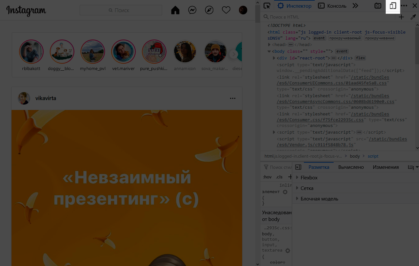This screenshot has width=419, height=266.
Task: Click the event badge on the body node
Action: (342, 51)
